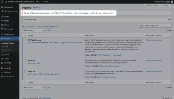Click the Pages sidebar icon

coord(2,25)
